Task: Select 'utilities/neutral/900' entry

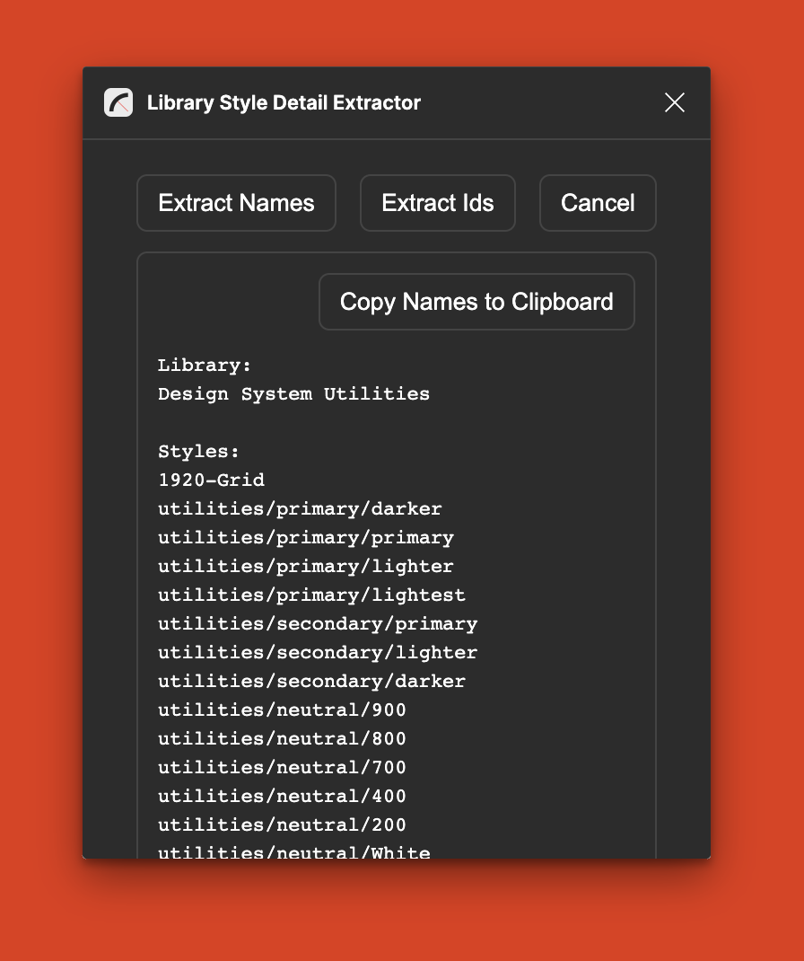Action: (x=283, y=710)
